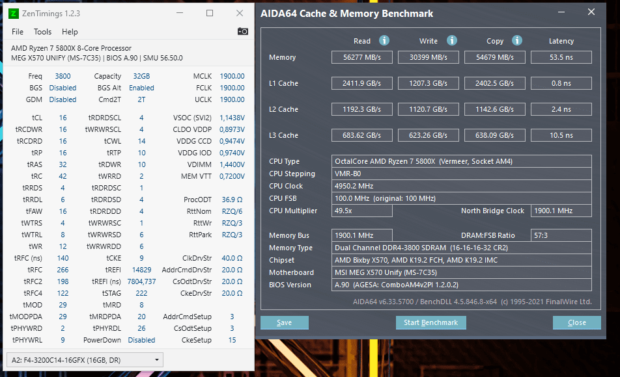
Task: Select the L2 Cache Read value 1192.3 GB/s
Action: [362, 109]
